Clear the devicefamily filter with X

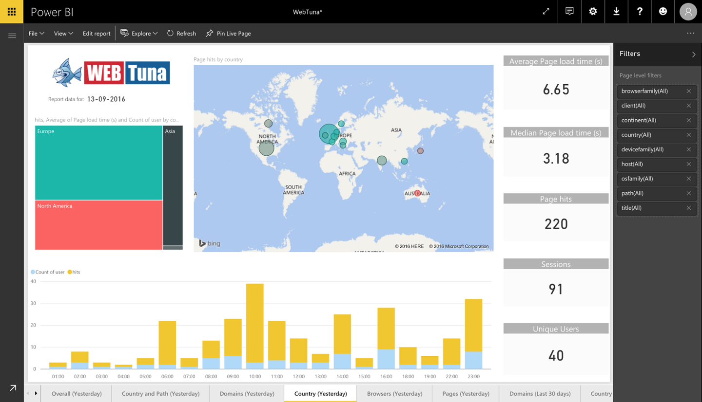click(x=689, y=149)
